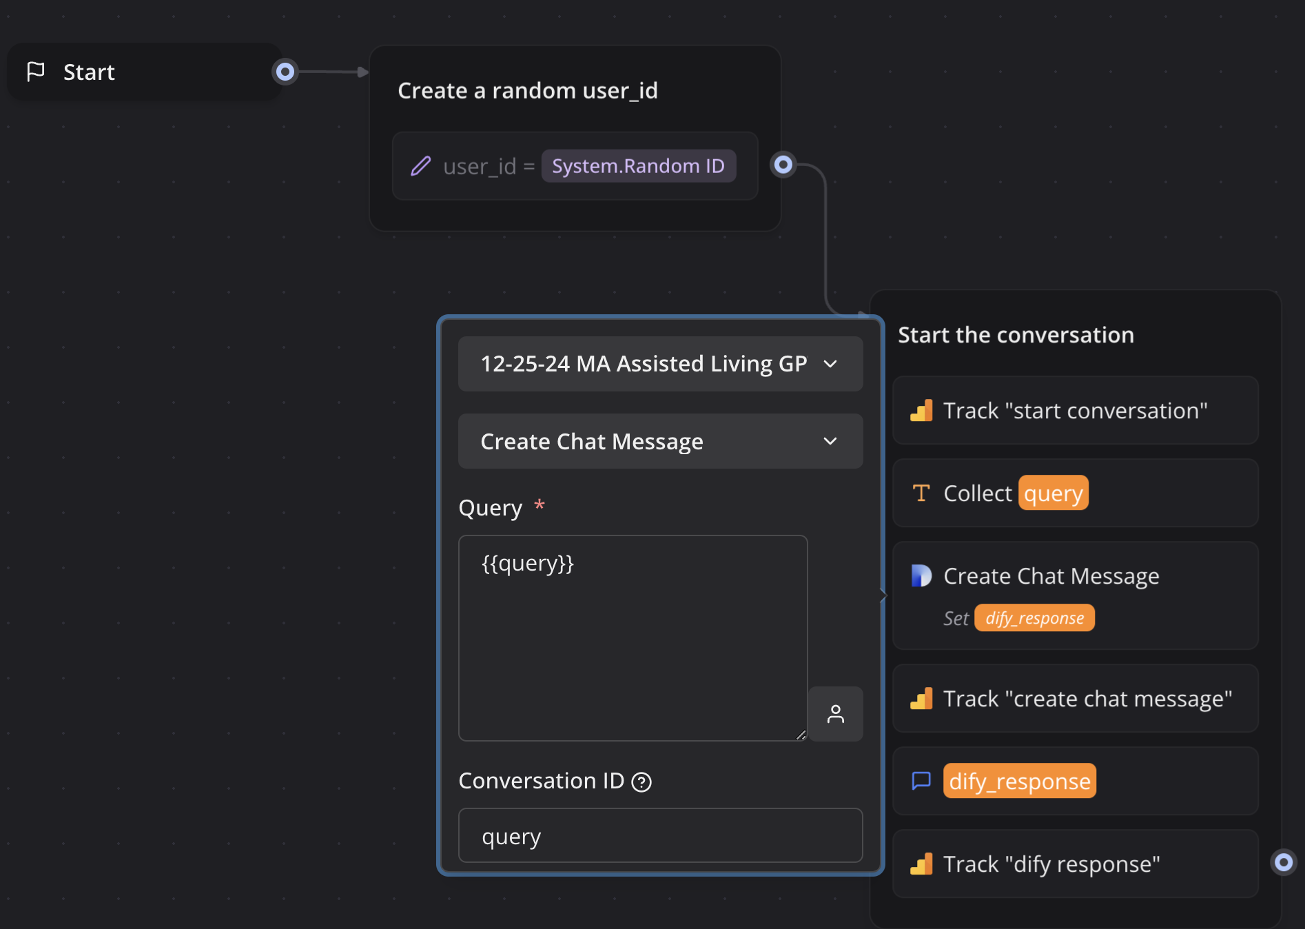Click the pencil icon beside user_id
The width and height of the screenshot is (1305, 929).
[421, 166]
